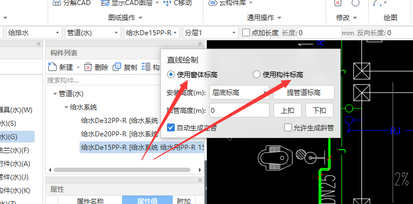The width and height of the screenshot is (413, 204).
Task: Select the 器具(水)(W) navigation item
Action: point(16,110)
